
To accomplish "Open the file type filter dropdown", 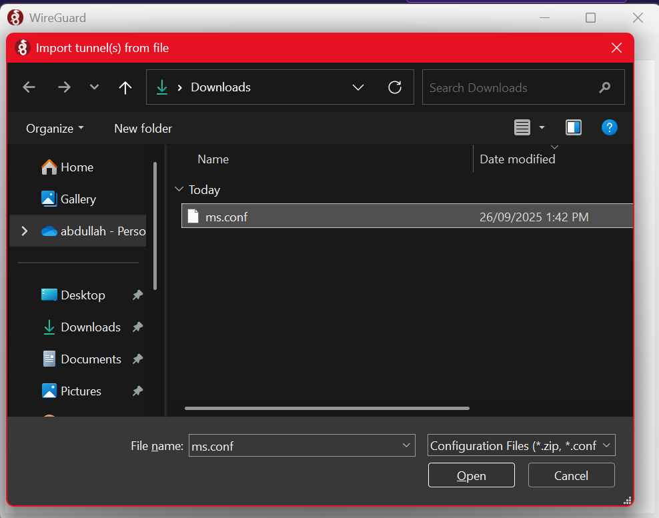I will pos(606,446).
